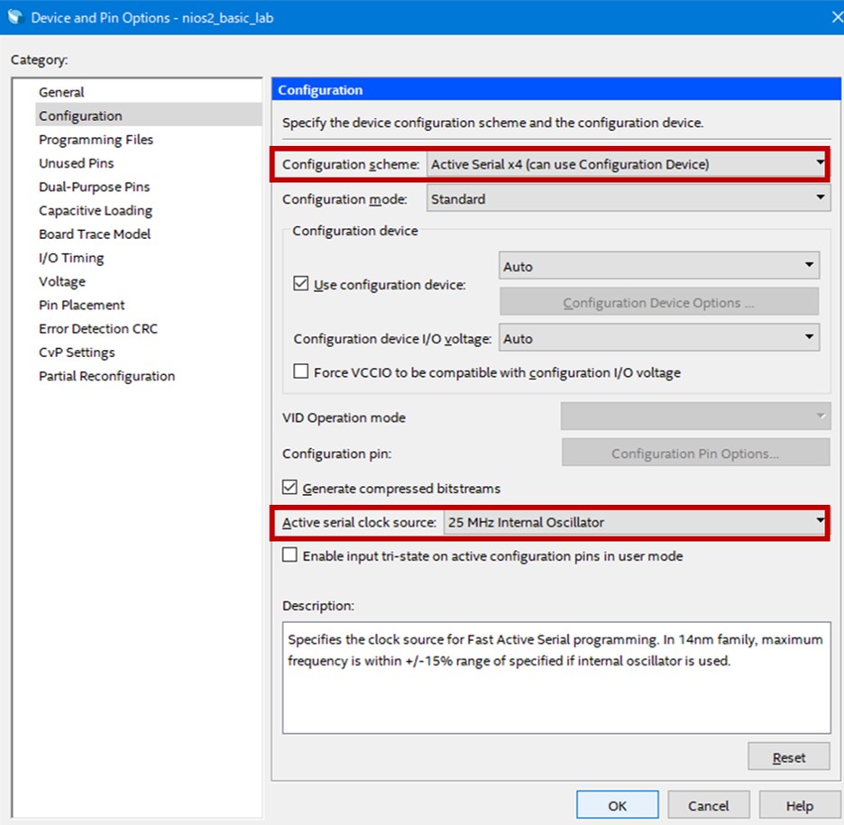Image resolution: width=844 pixels, height=825 pixels.
Task: Select the Voltage category
Action: coord(62,280)
